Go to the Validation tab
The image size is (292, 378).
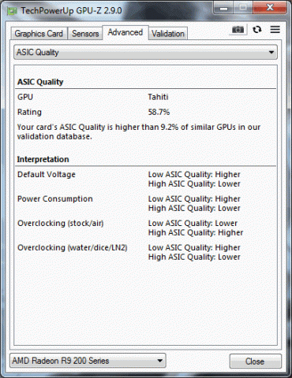coord(168,34)
